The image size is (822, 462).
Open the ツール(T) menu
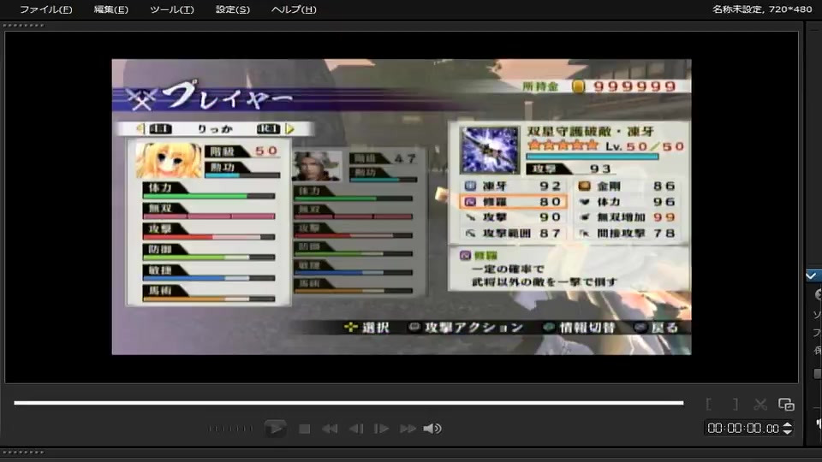tap(171, 9)
